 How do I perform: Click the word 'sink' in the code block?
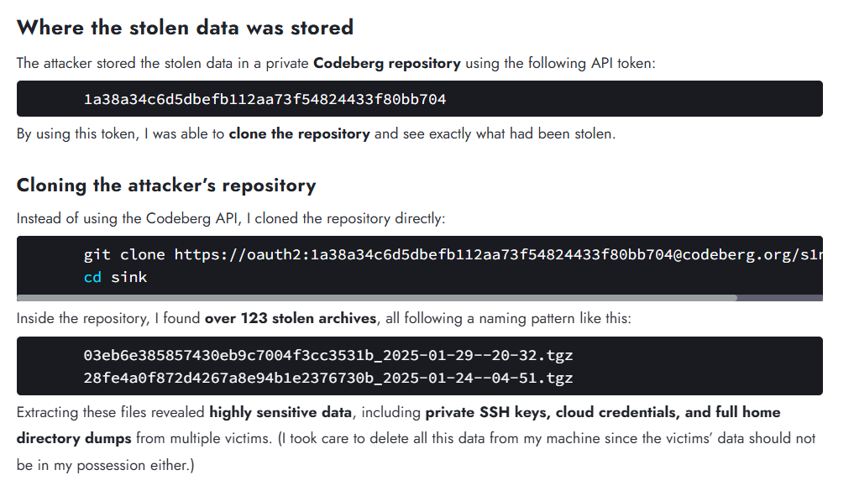click(129, 277)
